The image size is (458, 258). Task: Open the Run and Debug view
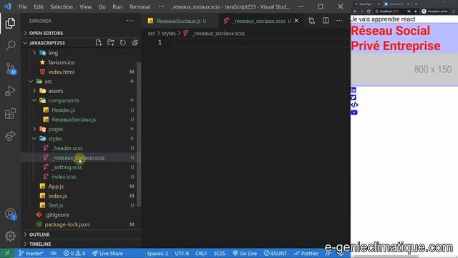(10, 91)
